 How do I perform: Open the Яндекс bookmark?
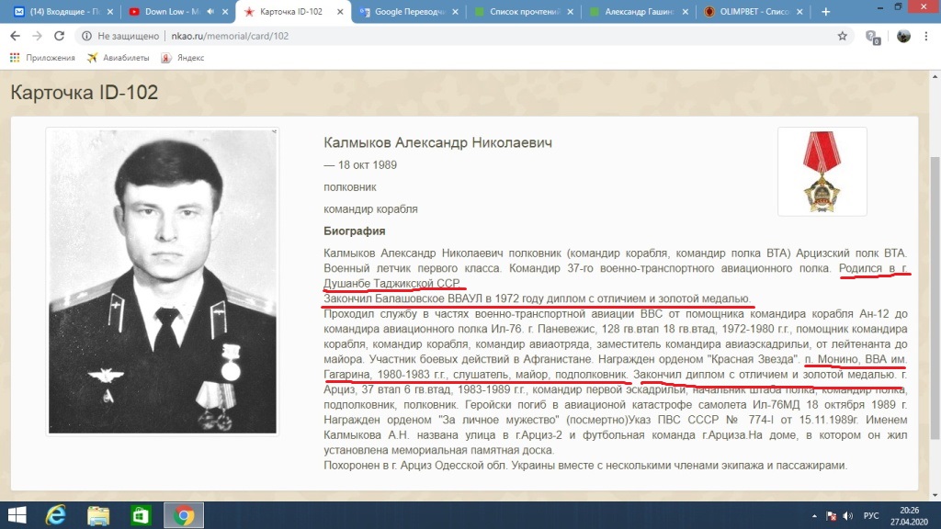coord(183,58)
